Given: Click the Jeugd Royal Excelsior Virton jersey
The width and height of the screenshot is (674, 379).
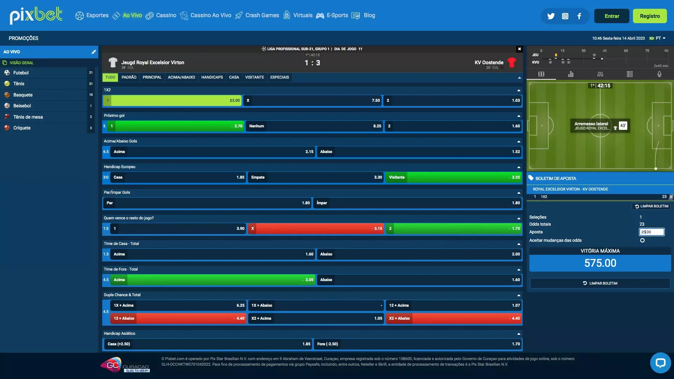Looking at the screenshot, I should (113, 62).
